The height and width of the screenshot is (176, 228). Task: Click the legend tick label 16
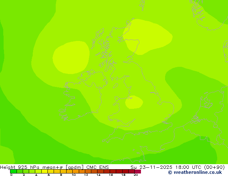point(111,175)
